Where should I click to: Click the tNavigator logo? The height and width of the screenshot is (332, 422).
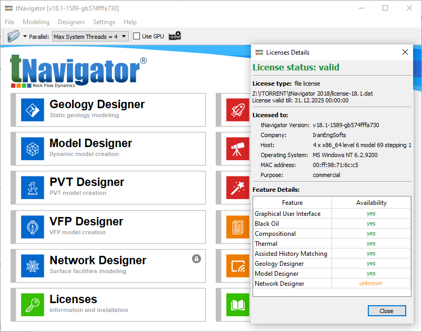[x=78, y=71]
